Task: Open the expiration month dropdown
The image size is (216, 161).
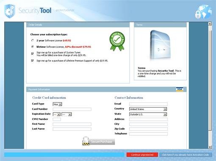Action: pyautogui.click(x=57, y=114)
